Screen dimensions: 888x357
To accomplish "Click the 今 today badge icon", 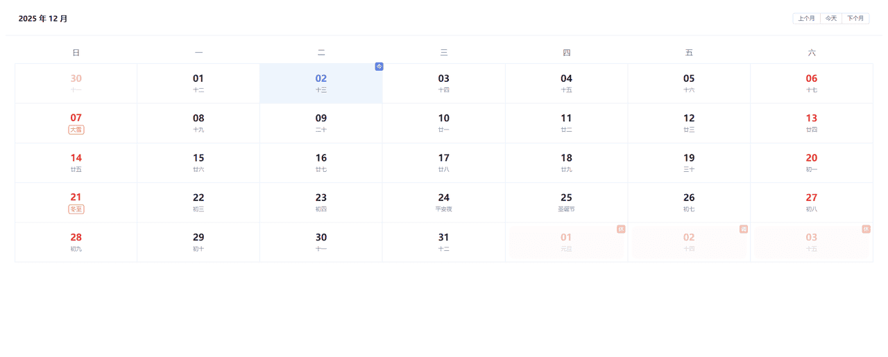I will (x=379, y=67).
